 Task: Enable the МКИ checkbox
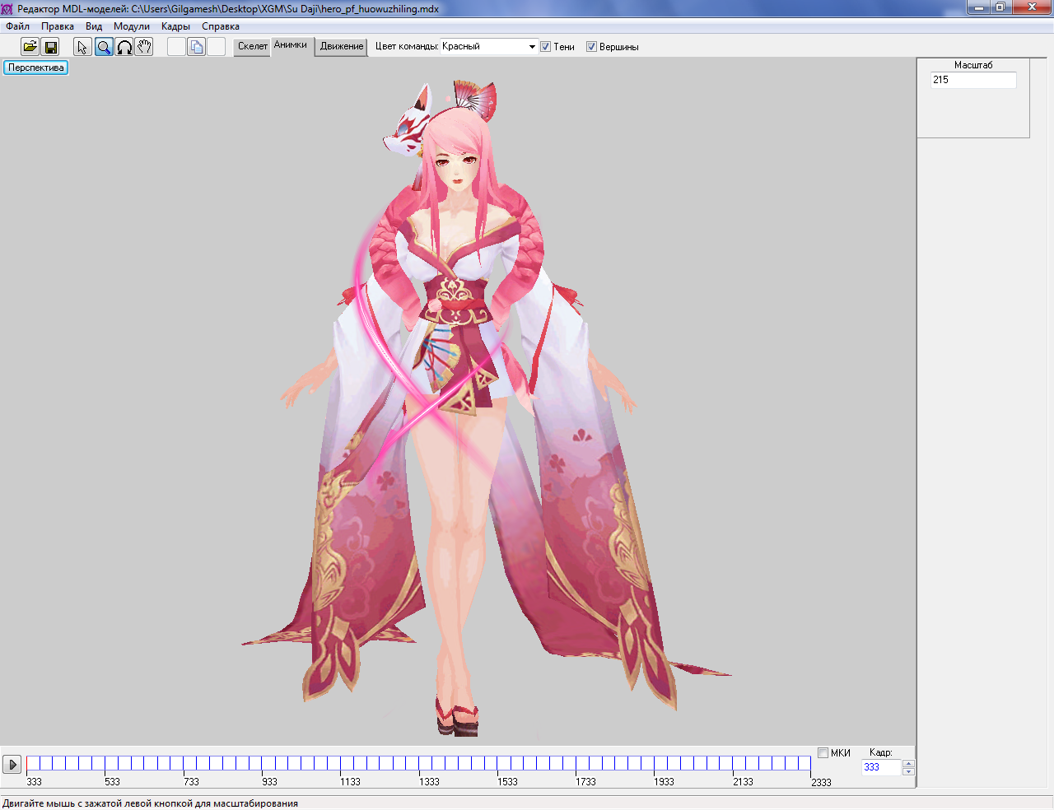(823, 752)
